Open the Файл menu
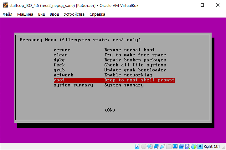226x150 pixels. [8, 14]
